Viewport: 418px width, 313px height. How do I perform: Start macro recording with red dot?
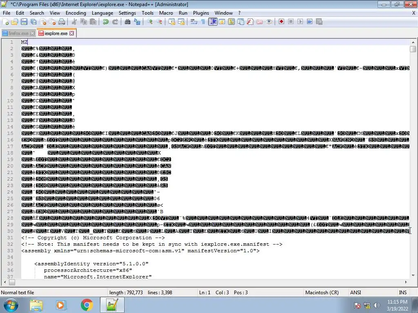(x=282, y=22)
